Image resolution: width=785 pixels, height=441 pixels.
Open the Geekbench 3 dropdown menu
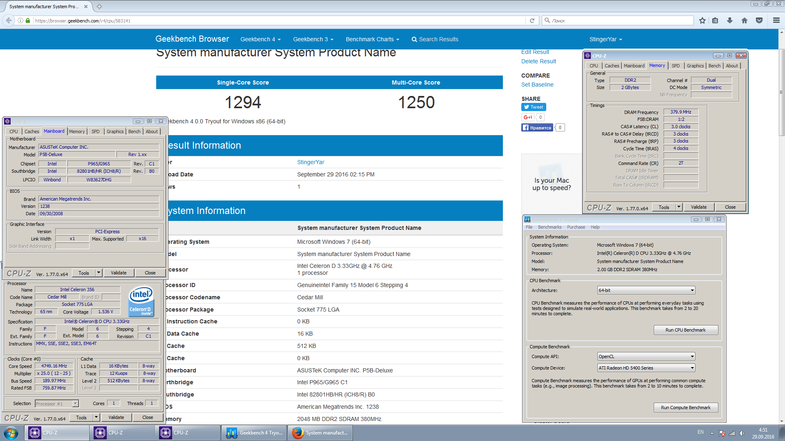(313, 39)
